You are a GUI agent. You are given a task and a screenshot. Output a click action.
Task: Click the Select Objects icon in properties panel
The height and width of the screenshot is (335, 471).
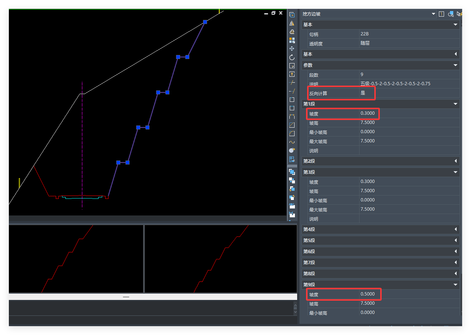(450, 14)
